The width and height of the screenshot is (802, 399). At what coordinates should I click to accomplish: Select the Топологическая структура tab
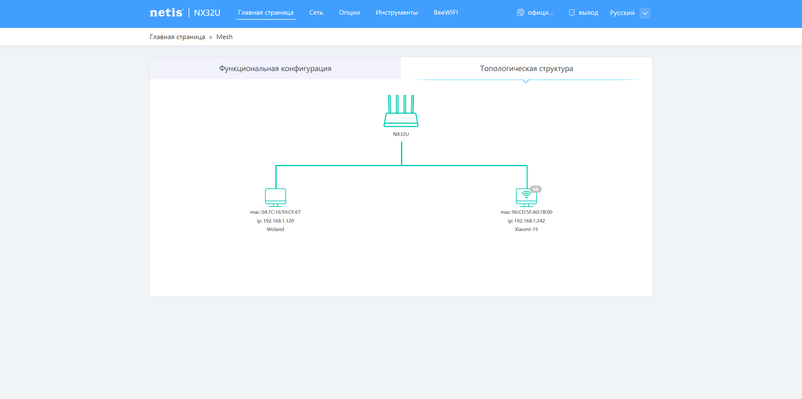click(526, 69)
